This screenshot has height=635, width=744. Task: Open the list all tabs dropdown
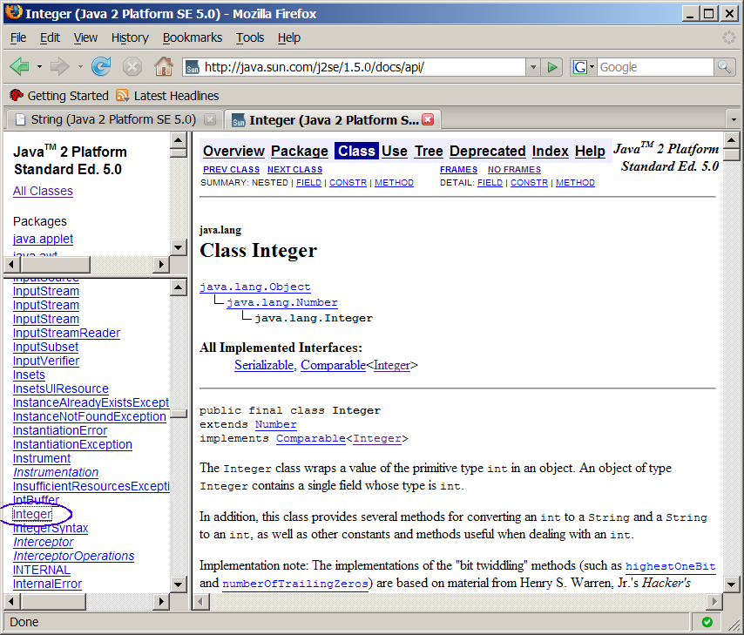(x=734, y=119)
